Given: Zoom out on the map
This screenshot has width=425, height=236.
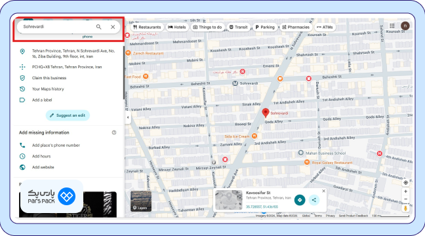Looking at the screenshot, I should coord(406,199).
